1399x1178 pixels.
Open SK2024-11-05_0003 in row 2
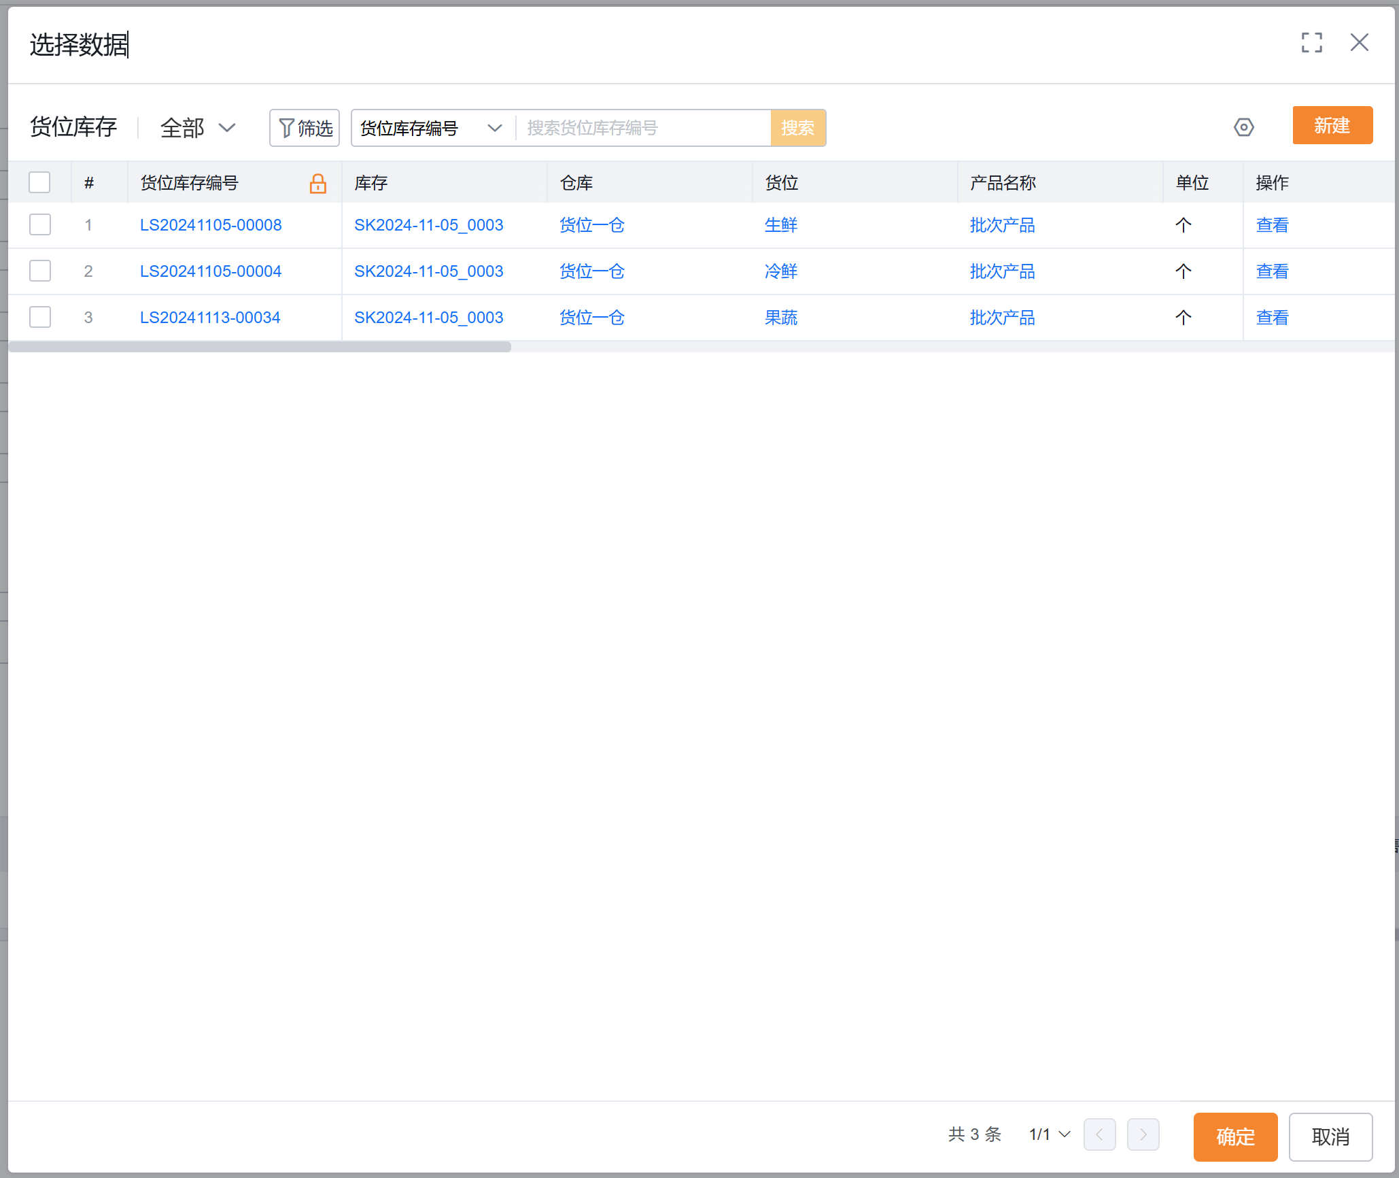coord(429,271)
